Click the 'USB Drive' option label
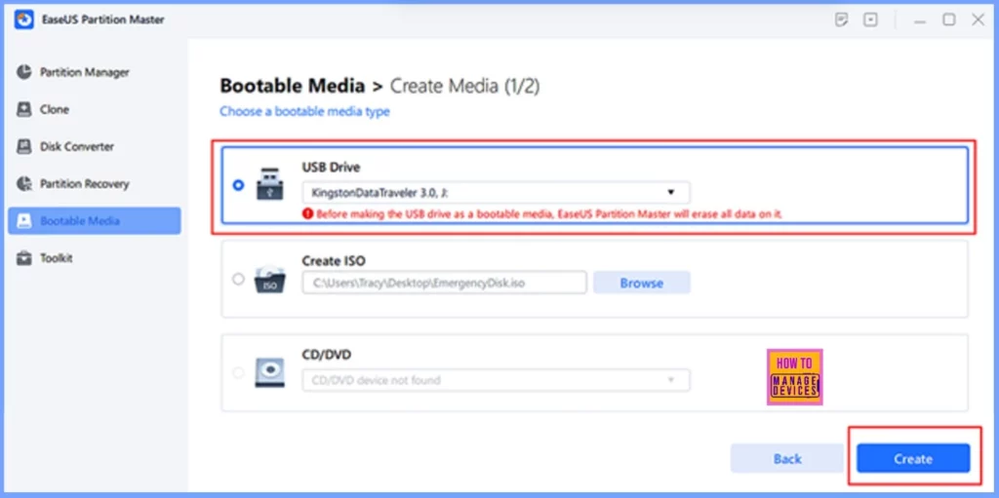This screenshot has height=498, width=999. [331, 168]
